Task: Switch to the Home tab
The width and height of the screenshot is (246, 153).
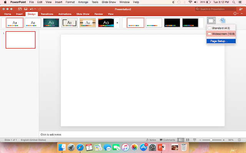Action: click(8, 14)
